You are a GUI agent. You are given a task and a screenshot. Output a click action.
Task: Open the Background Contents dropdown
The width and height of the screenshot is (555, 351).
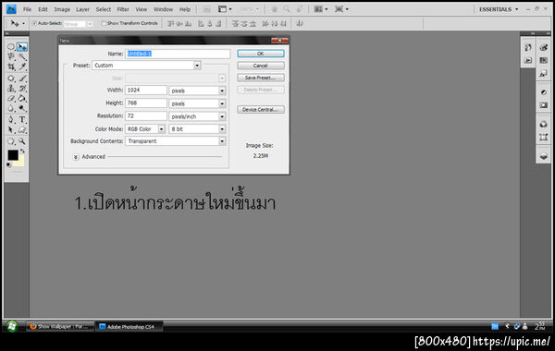pos(175,141)
